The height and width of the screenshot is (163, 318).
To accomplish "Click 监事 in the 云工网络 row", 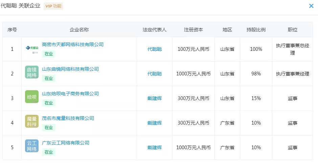I will (x=292, y=148).
